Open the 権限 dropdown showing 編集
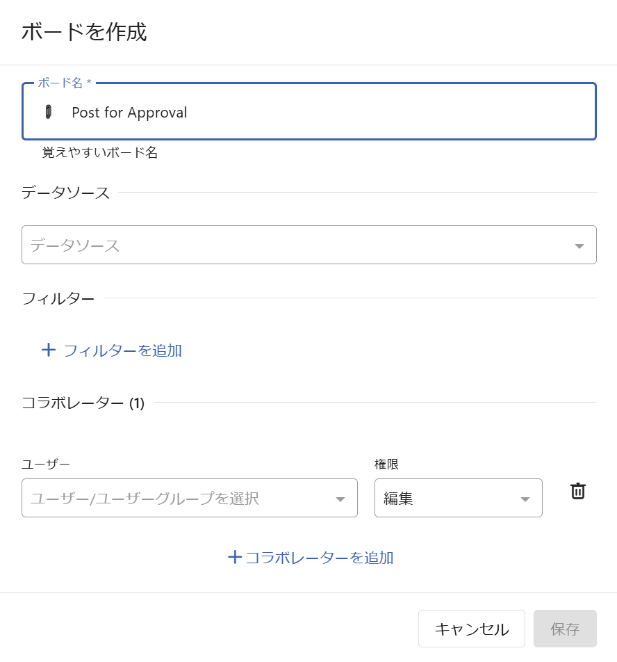 [x=459, y=498]
